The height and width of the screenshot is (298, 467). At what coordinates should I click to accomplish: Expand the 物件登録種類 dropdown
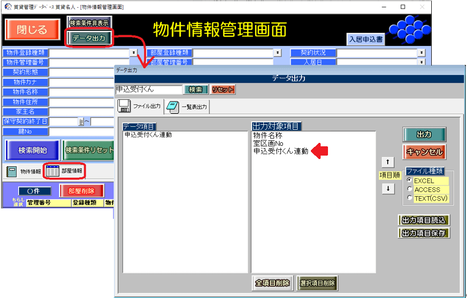click(x=134, y=52)
